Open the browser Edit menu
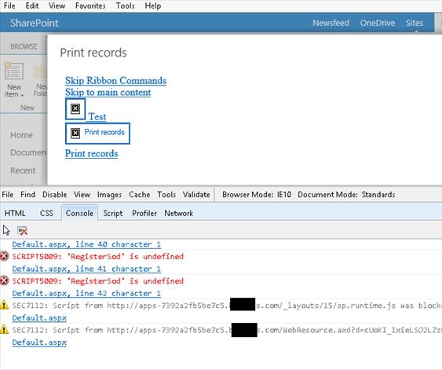Viewport: 442px width, 370px height. [32, 5]
